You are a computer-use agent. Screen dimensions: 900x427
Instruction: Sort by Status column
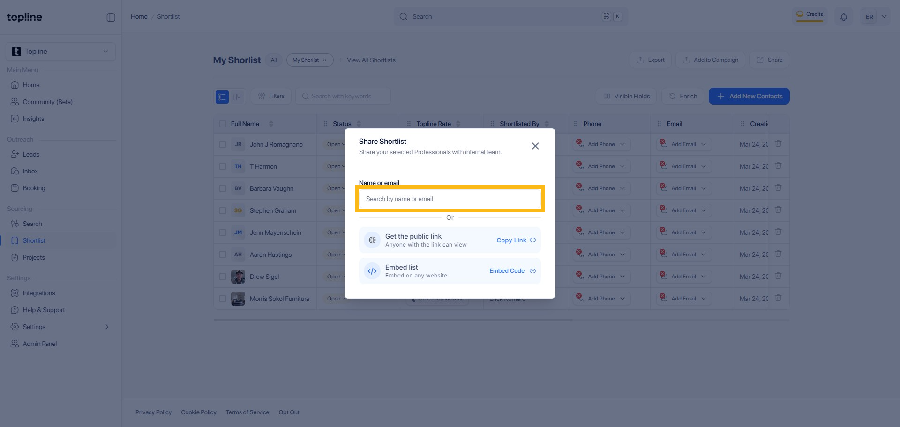pyautogui.click(x=359, y=124)
